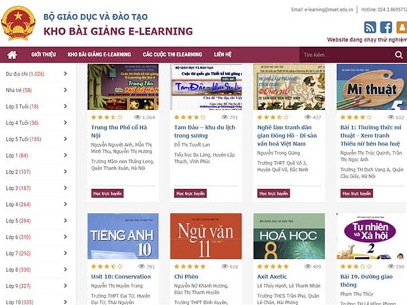Go to the home page icon
Image resolution: width=407 pixels, height=305 pixels.
click(12, 55)
